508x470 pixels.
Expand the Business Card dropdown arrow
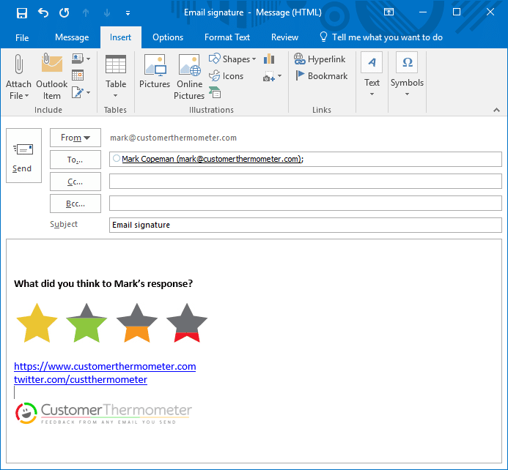coord(88,59)
